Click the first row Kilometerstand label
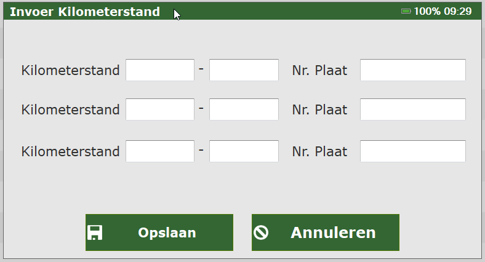This screenshot has width=485, height=262. point(70,71)
